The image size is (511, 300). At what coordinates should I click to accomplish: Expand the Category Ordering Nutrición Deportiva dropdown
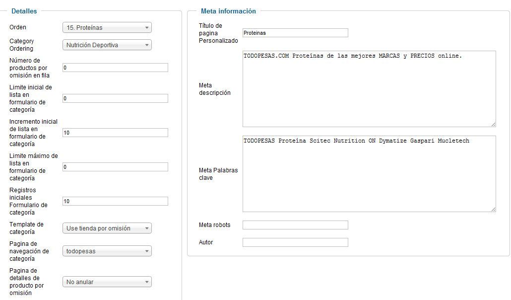pyautogui.click(x=107, y=45)
